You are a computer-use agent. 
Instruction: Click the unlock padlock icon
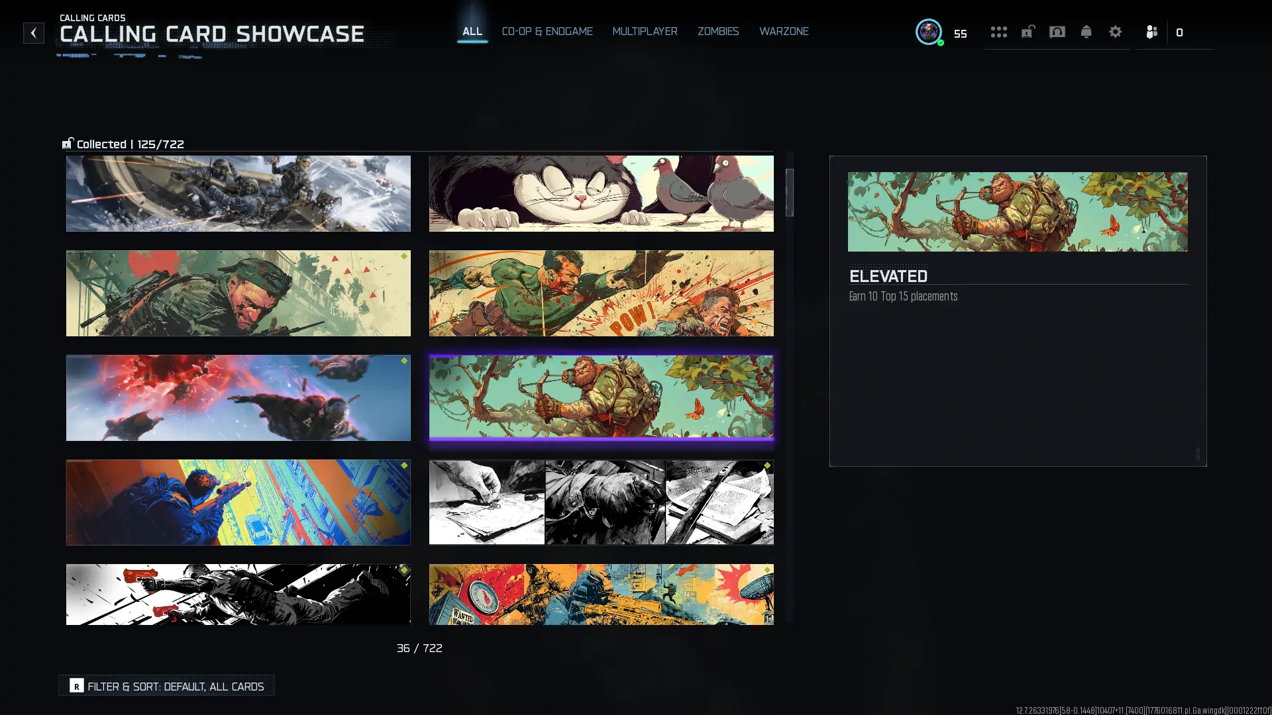1028,32
